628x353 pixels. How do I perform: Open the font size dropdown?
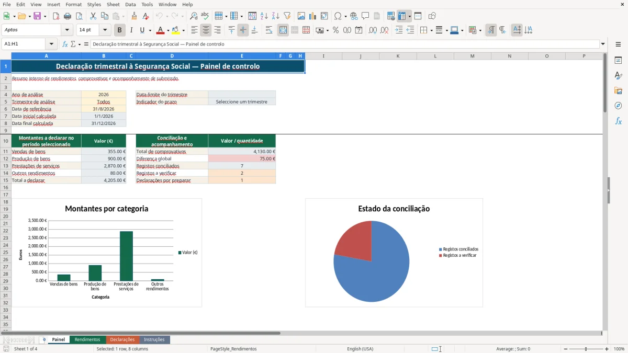click(x=105, y=30)
